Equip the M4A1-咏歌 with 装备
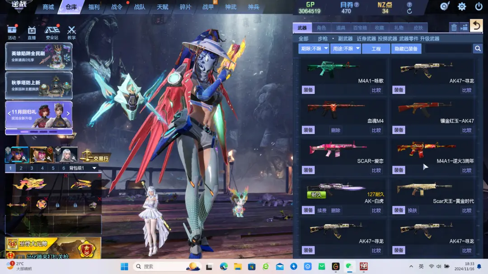488x274 pixels. (x=308, y=90)
